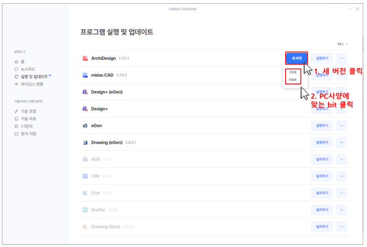Close the midas OneDesk window

358,9
